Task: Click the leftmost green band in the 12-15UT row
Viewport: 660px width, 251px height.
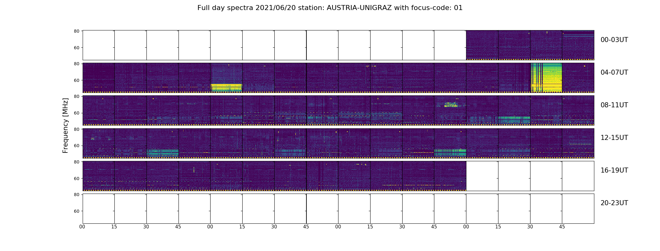Action: 162,153
